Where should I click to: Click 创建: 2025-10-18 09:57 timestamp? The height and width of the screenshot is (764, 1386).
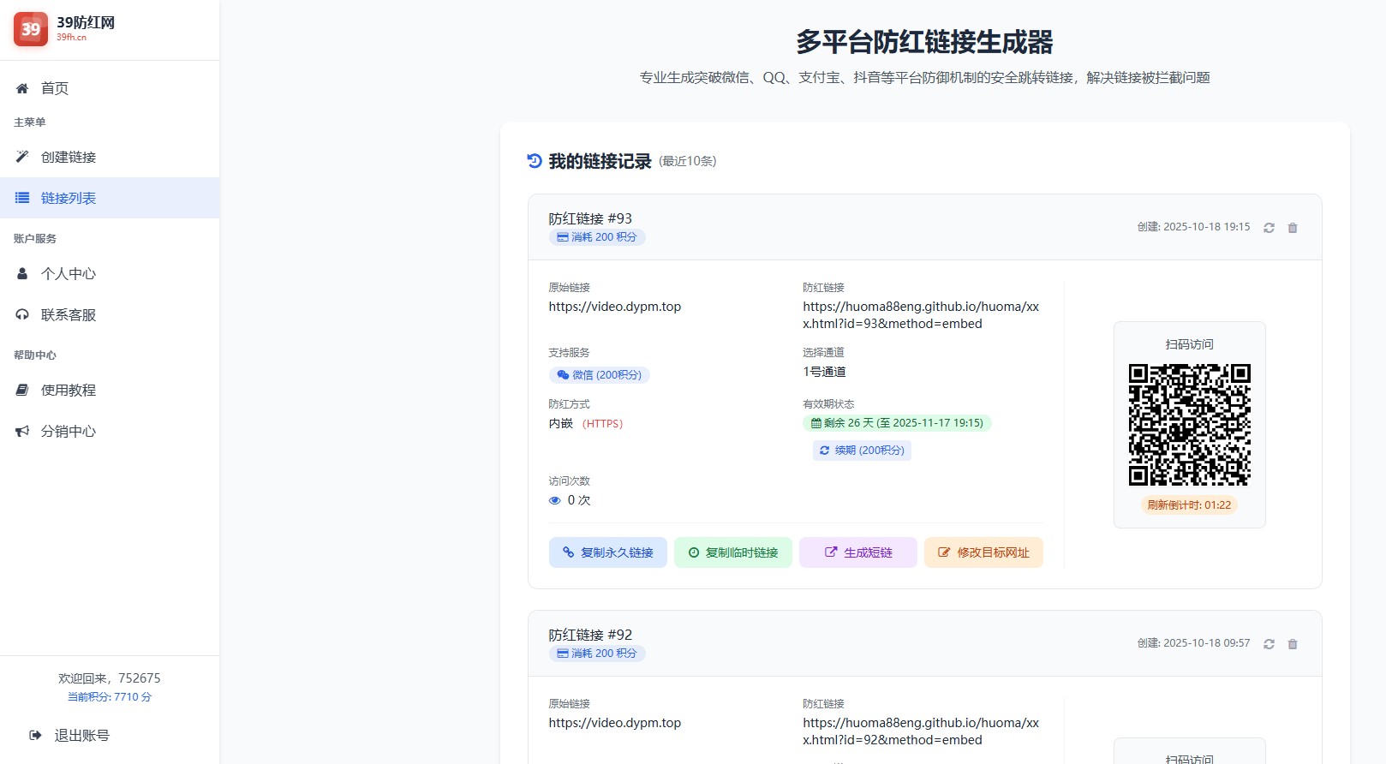[x=1193, y=643]
